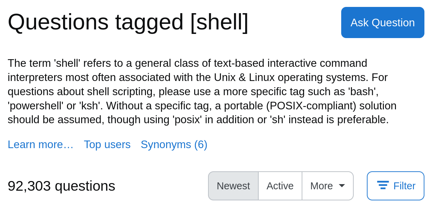The width and height of the screenshot is (431, 208).
Task: Open the Filter options panel
Action: coord(396,186)
